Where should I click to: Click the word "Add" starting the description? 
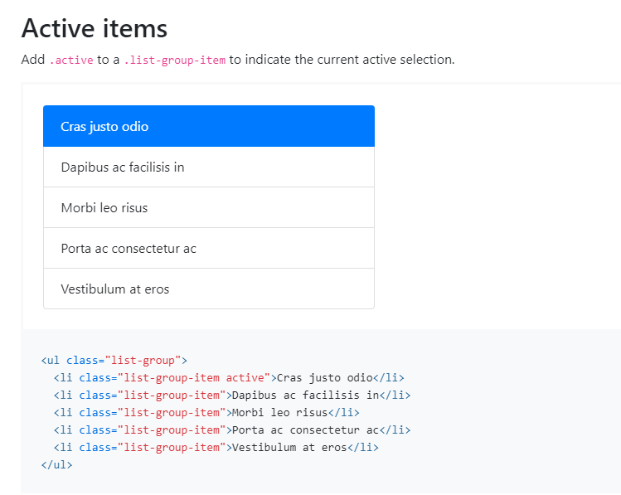pyautogui.click(x=33, y=60)
